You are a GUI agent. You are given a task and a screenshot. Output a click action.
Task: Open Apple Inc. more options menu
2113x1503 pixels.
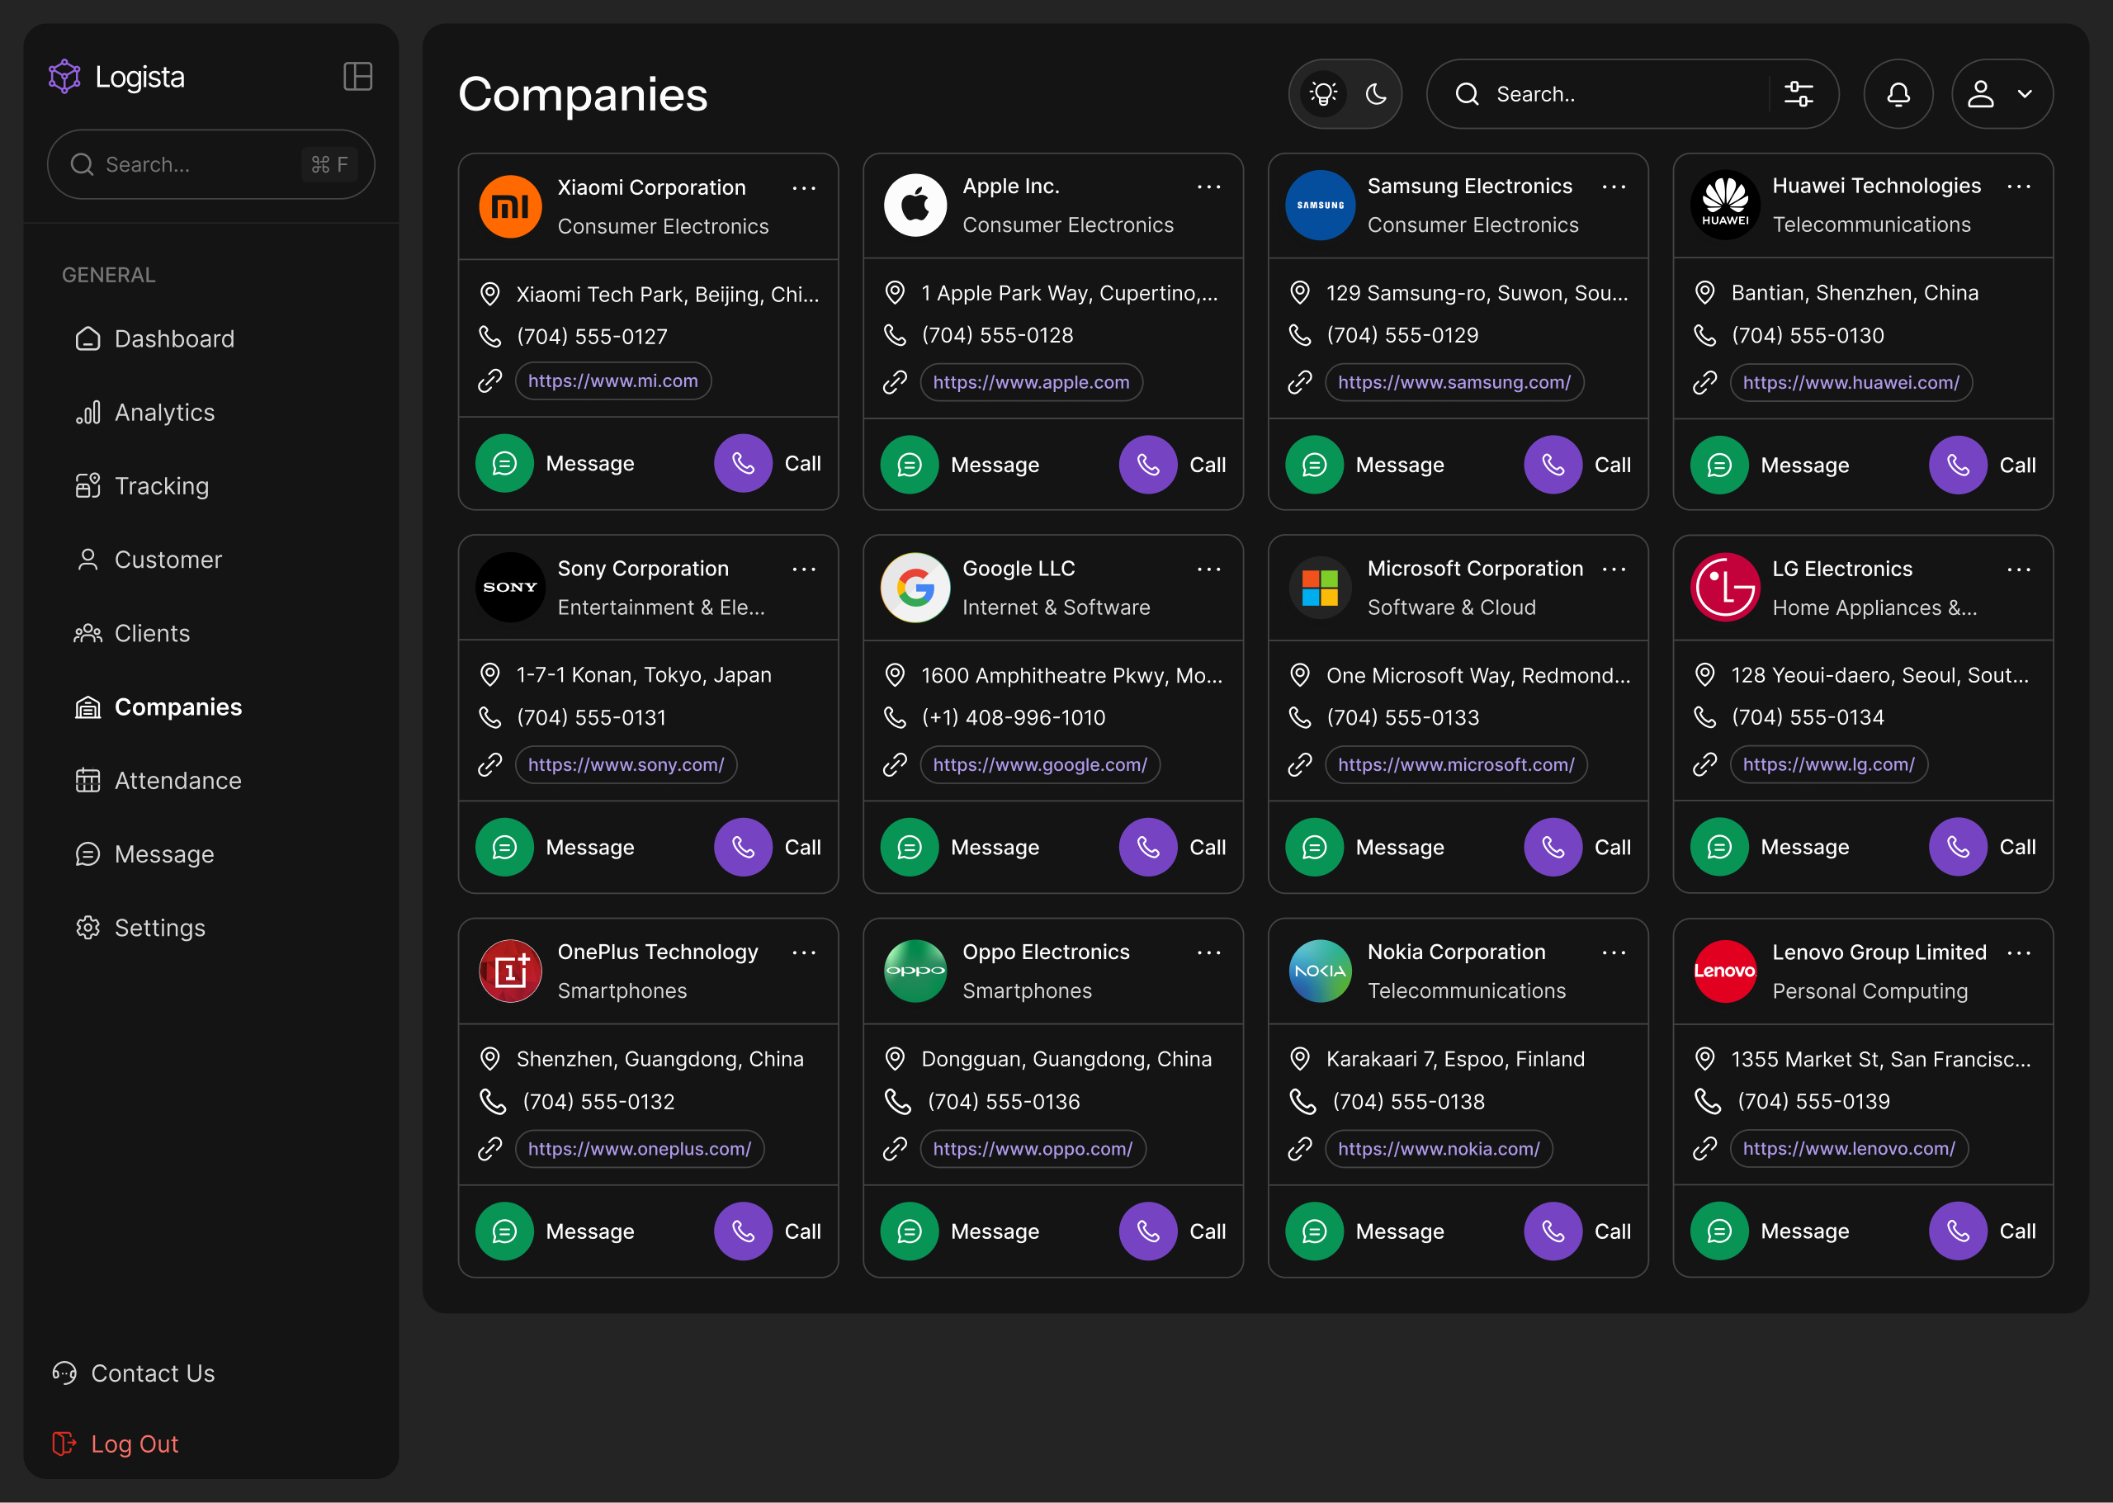pos(1208,187)
